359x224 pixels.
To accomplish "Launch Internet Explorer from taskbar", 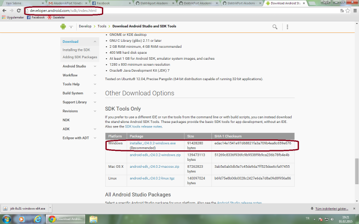I will click(37, 219).
